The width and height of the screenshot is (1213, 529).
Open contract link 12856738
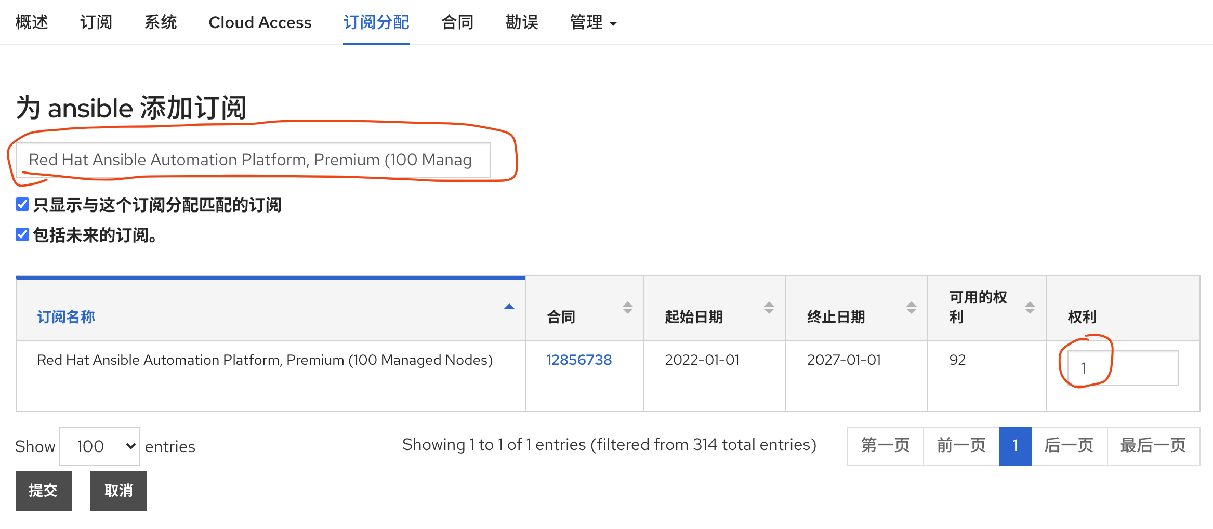coord(578,360)
